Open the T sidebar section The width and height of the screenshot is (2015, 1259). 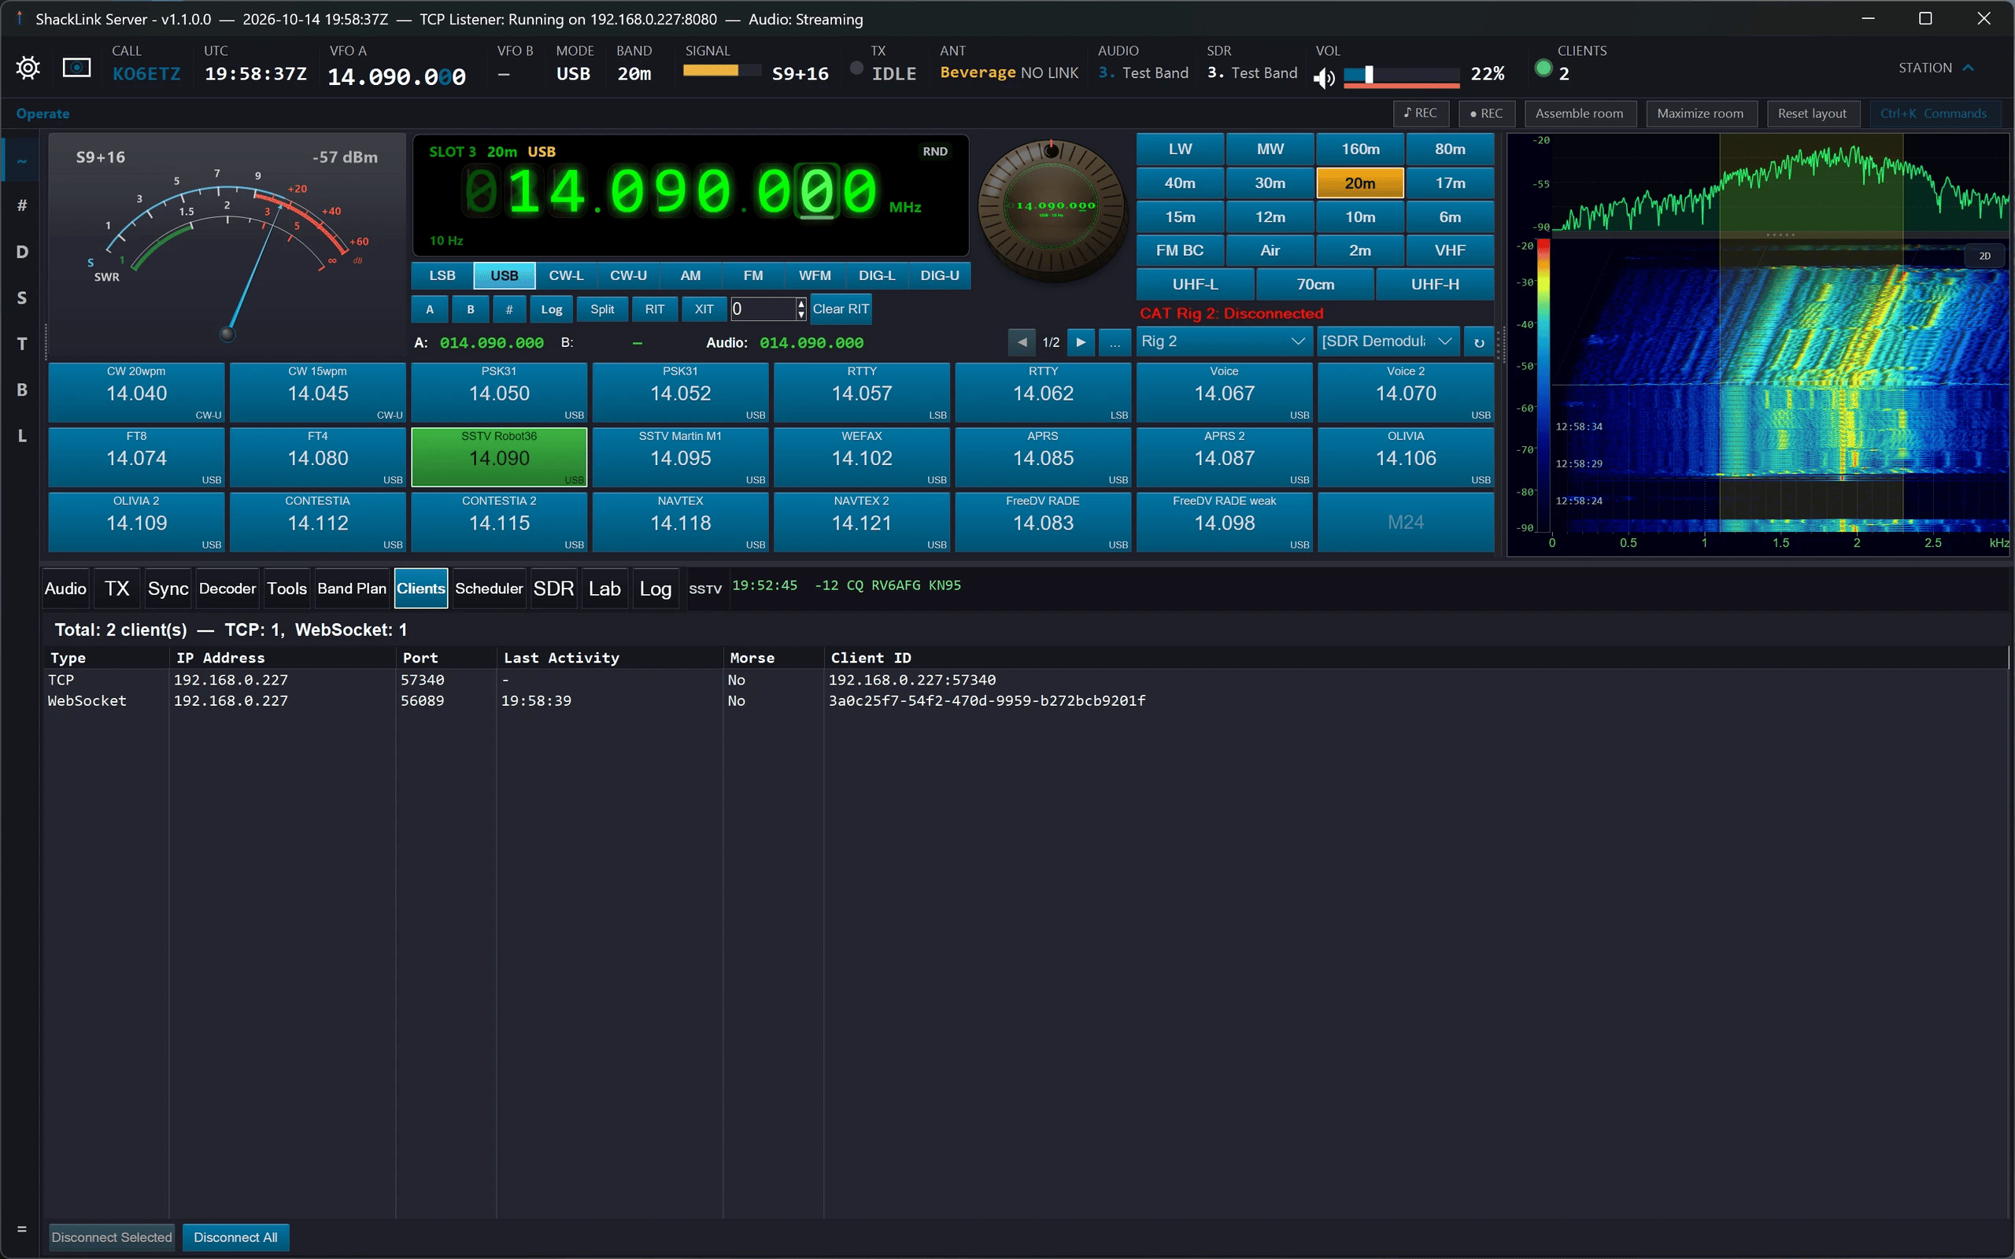(x=22, y=343)
